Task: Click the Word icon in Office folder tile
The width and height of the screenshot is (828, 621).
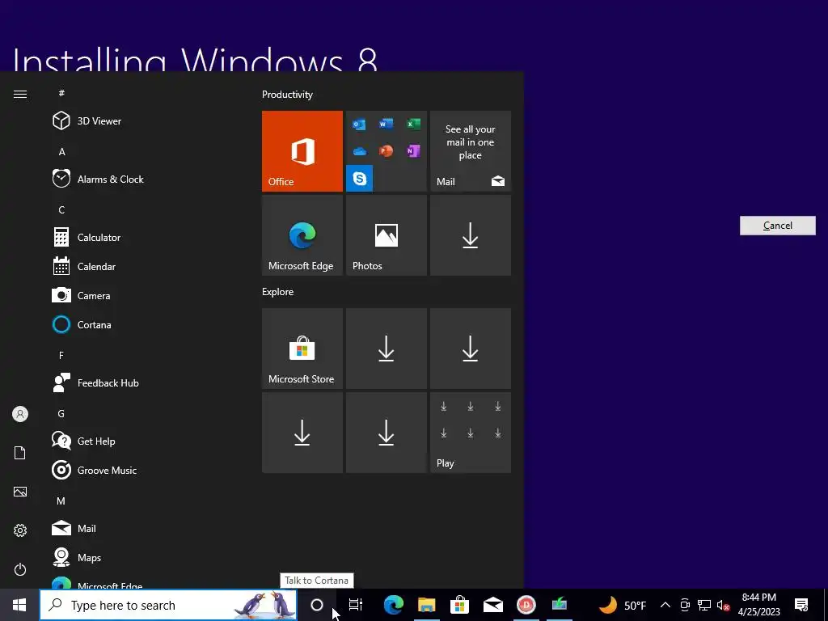Action: [x=386, y=124]
